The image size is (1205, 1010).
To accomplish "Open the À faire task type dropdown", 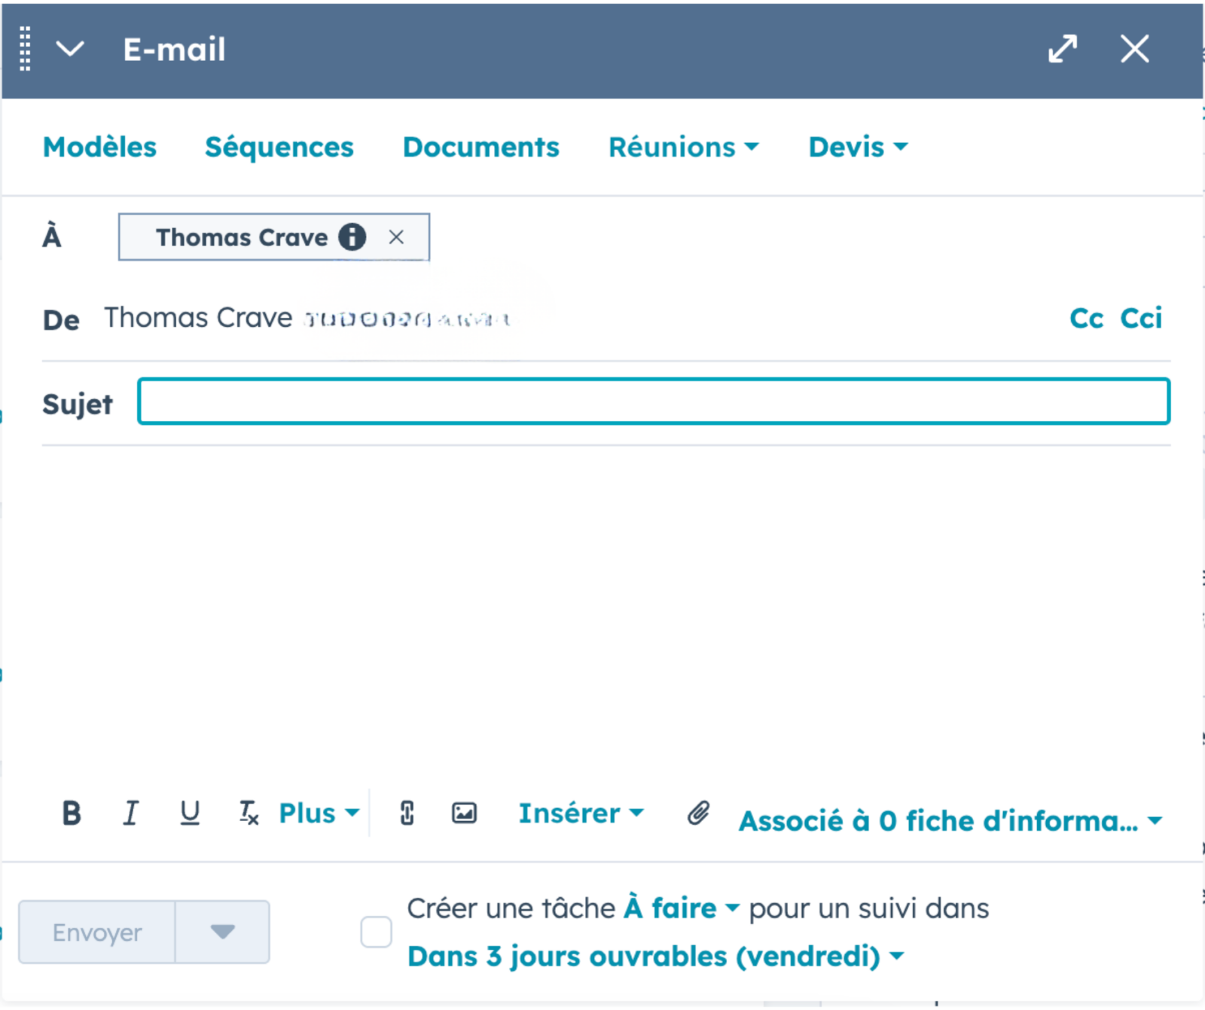I will tap(682, 909).
